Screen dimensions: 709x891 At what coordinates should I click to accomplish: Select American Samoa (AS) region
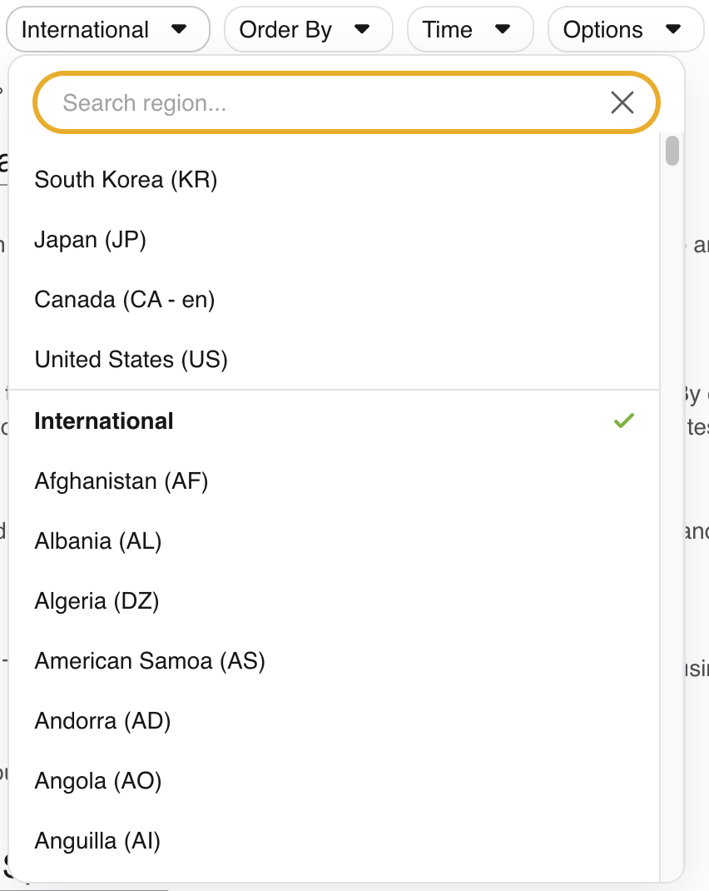[335, 661]
